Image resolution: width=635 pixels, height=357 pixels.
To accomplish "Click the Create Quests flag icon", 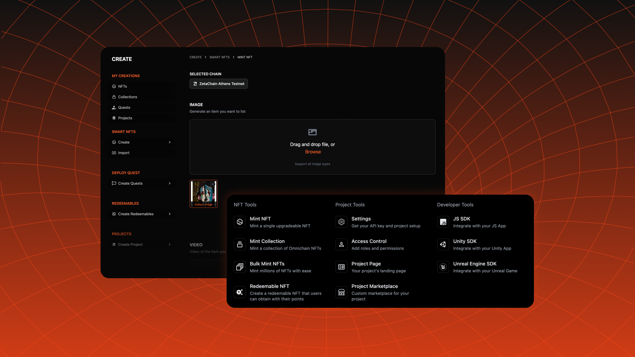I will point(114,183).
